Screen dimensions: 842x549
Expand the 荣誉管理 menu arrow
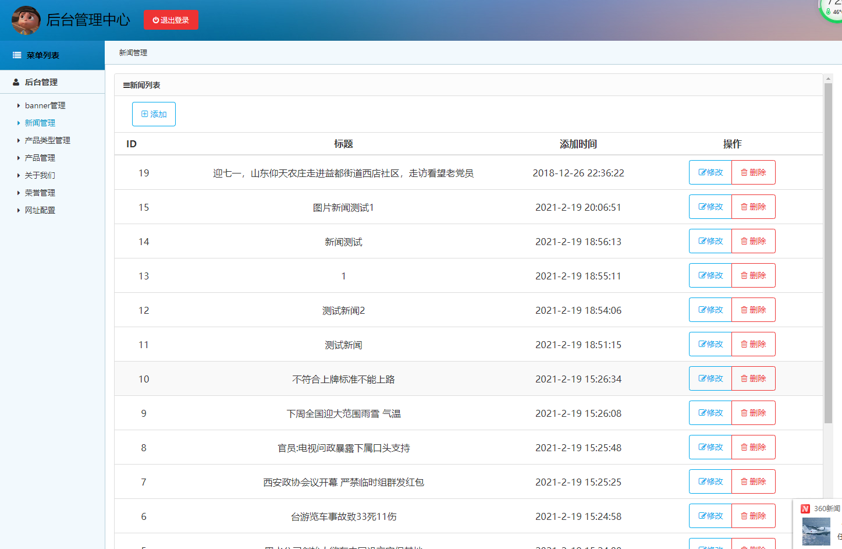tap(18, 193)
